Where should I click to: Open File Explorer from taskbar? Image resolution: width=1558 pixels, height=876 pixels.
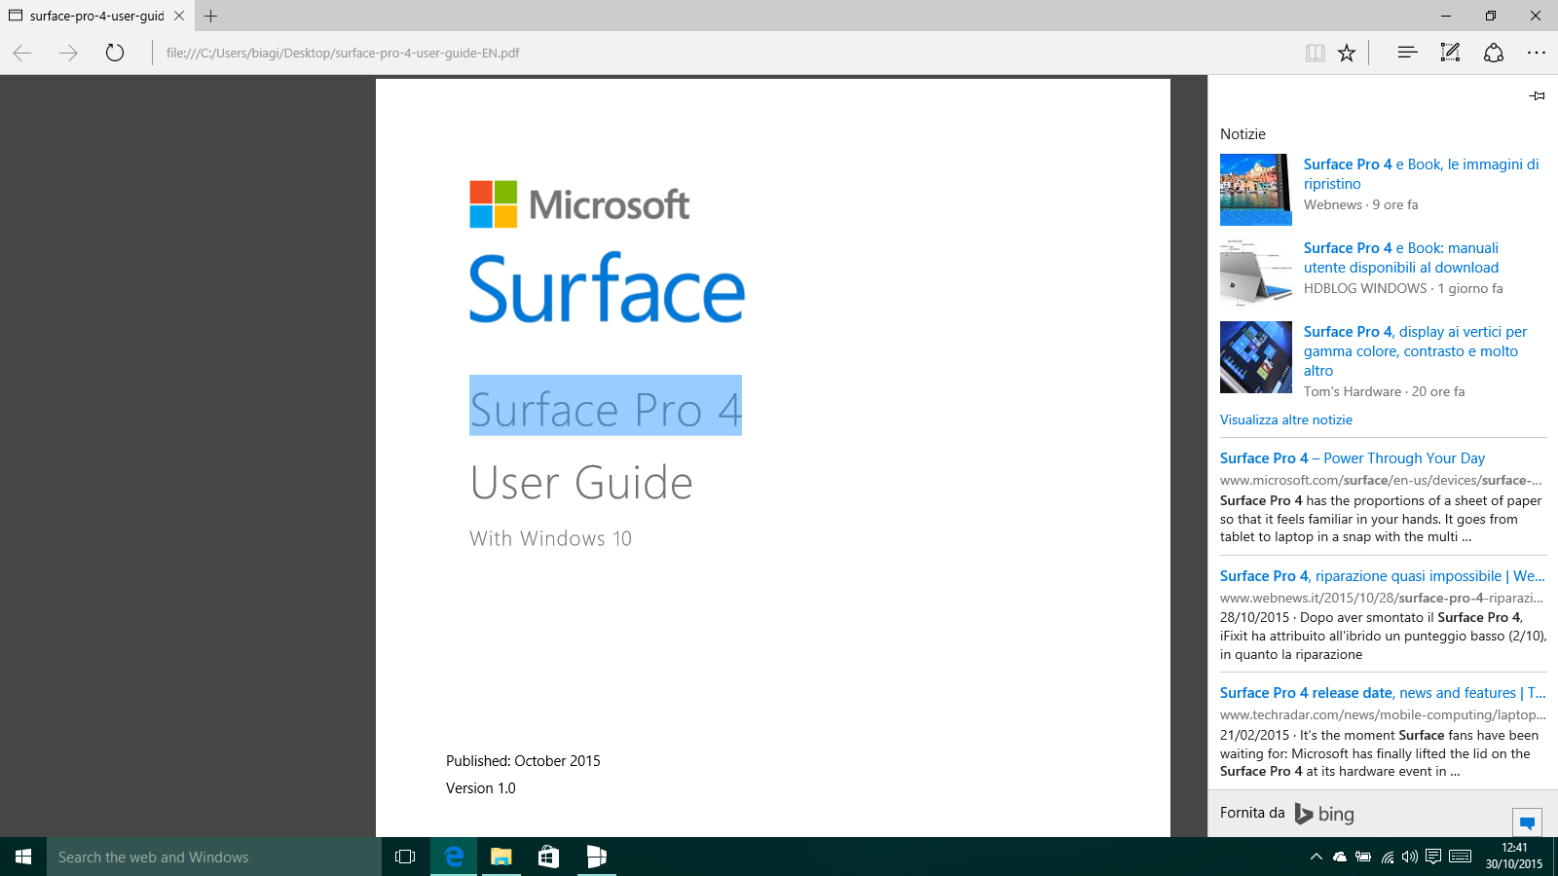[x=501, y=857]
